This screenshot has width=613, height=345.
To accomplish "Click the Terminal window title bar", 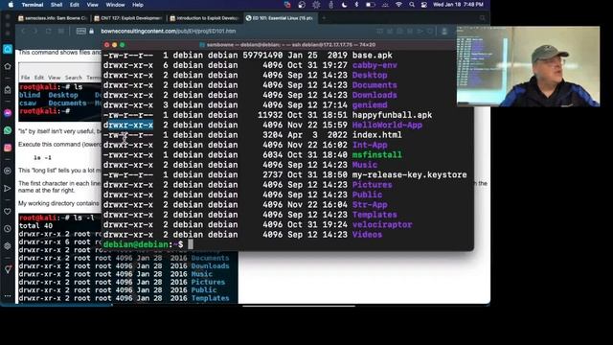I will (287, 45).
